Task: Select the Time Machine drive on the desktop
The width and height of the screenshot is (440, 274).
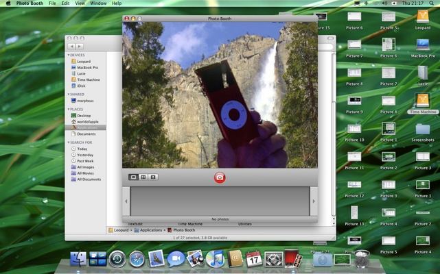Action: [423, 103]
